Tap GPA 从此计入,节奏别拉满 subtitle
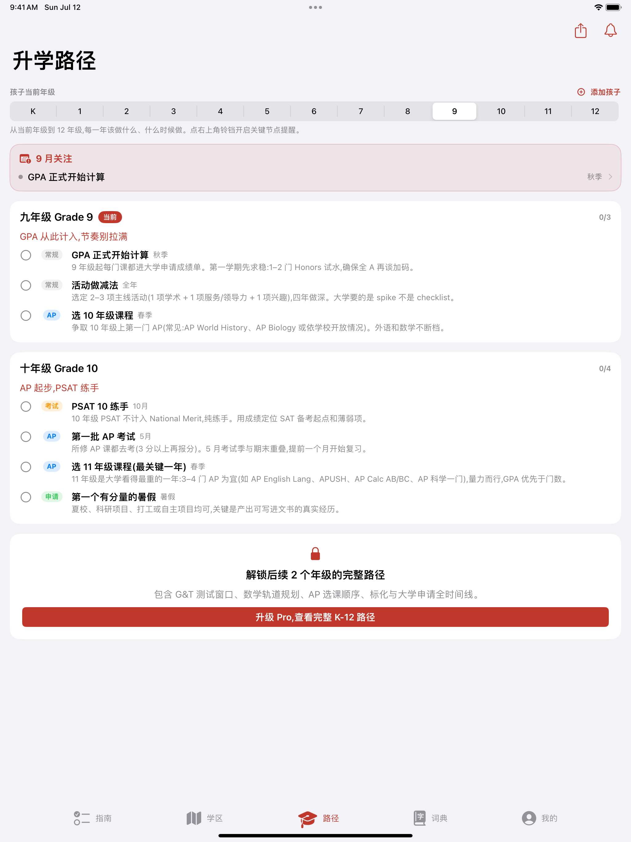Viewport: 631px width, 842px height. click(x=73, y=236)
